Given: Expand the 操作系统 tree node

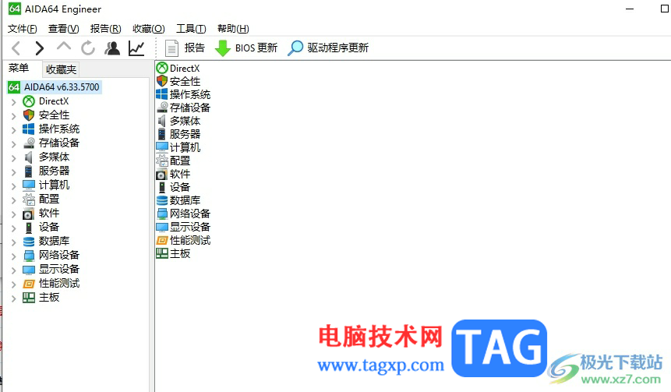Looking at the screenshot, I should (14, 129).
